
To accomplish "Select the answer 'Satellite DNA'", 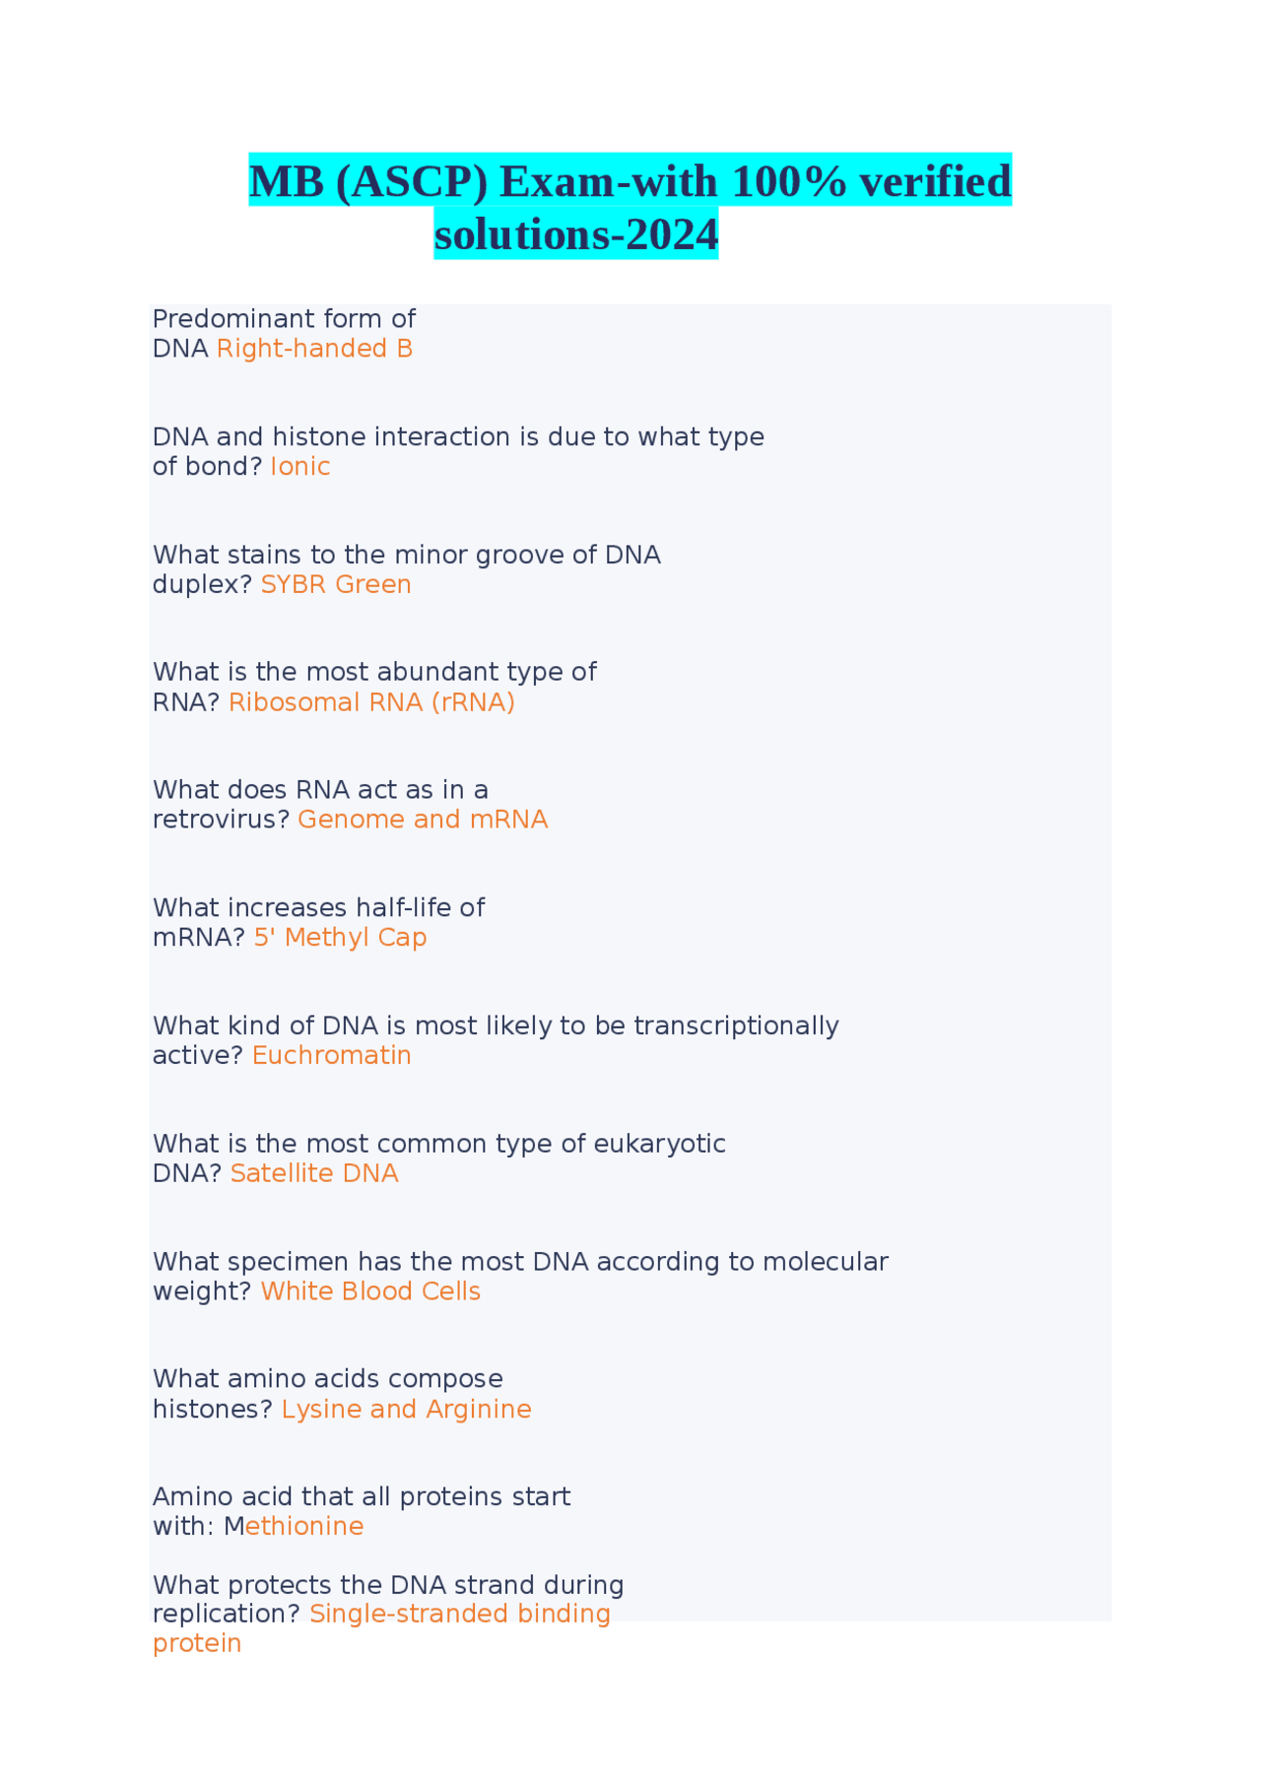I will click(314, 1173).
